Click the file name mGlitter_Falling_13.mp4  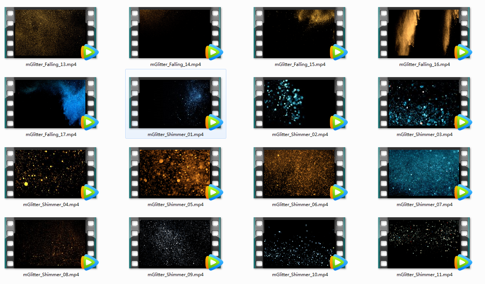click(x=51, y=64)
